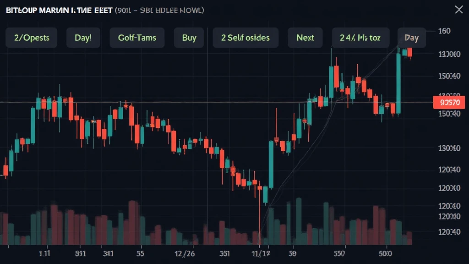Click the "1.11" time axis label
The height and width of the screenshot is (264, 469).
pyautogui.click(x=44, y=253)
